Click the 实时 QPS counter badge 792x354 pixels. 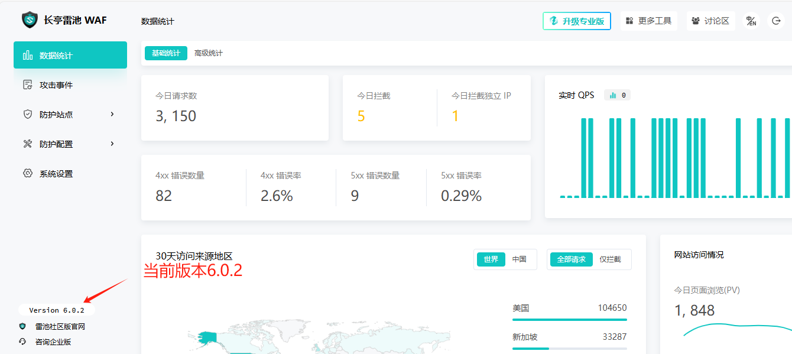click(x=618, y=95)
